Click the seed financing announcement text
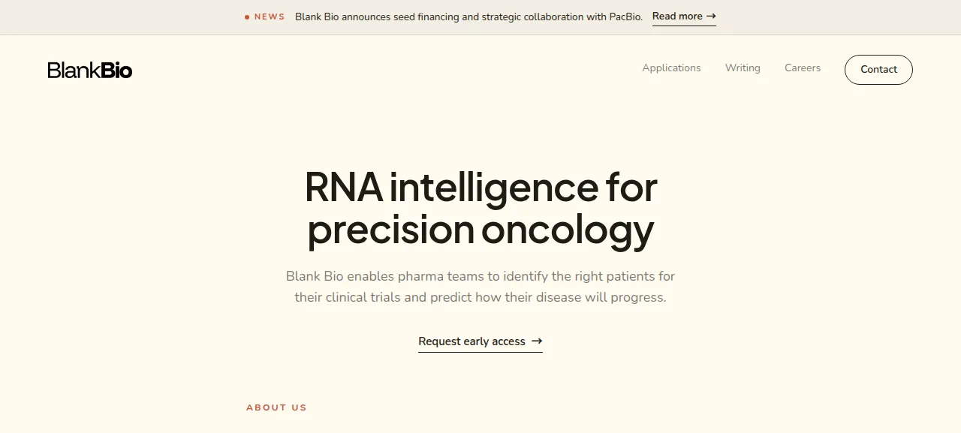961x433 pixels. pos(468,17)
